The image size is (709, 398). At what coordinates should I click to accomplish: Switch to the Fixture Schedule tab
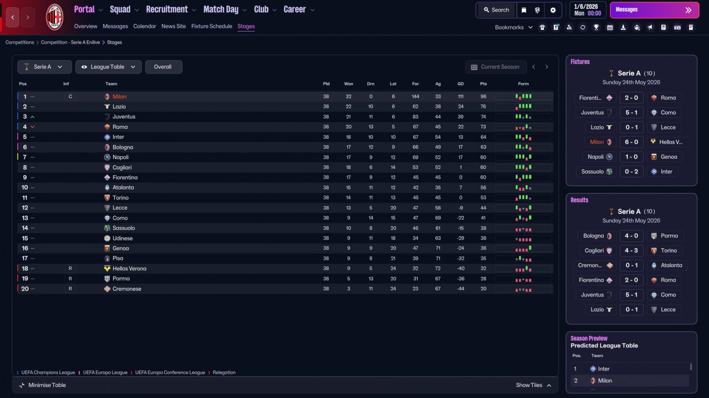tap(212, 27)
